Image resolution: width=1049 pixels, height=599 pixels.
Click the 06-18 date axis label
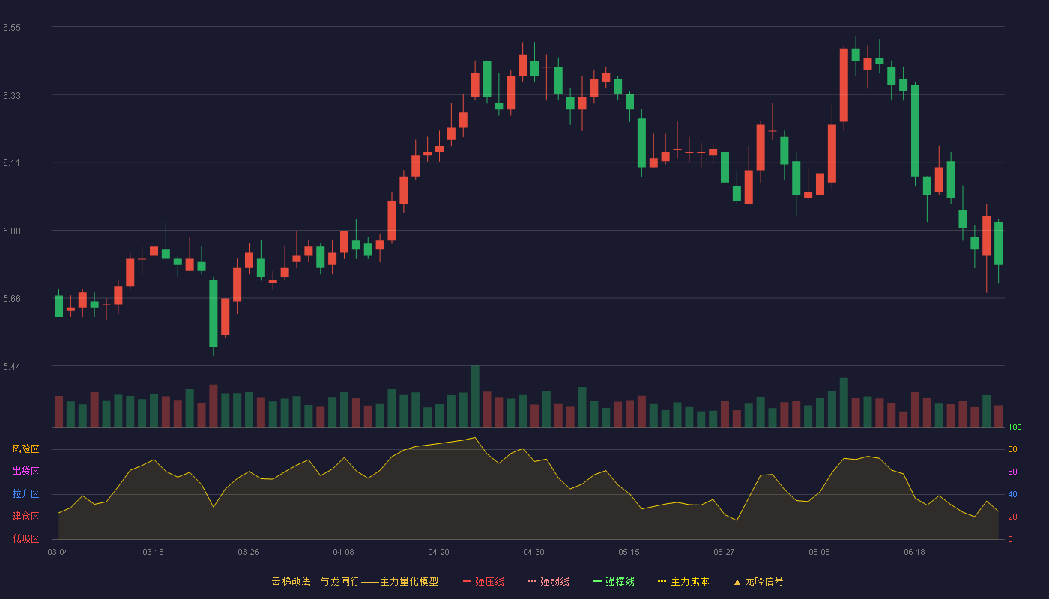pyautogui.click(x=914, y=552)
